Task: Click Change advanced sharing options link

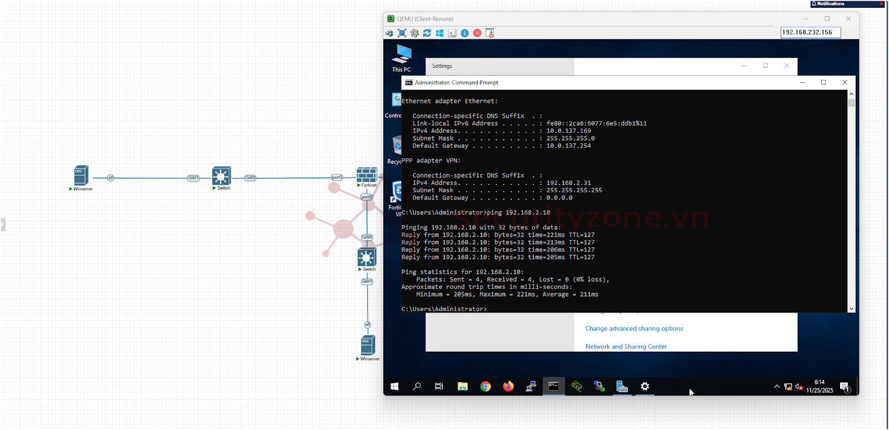Action: point(634,329)
